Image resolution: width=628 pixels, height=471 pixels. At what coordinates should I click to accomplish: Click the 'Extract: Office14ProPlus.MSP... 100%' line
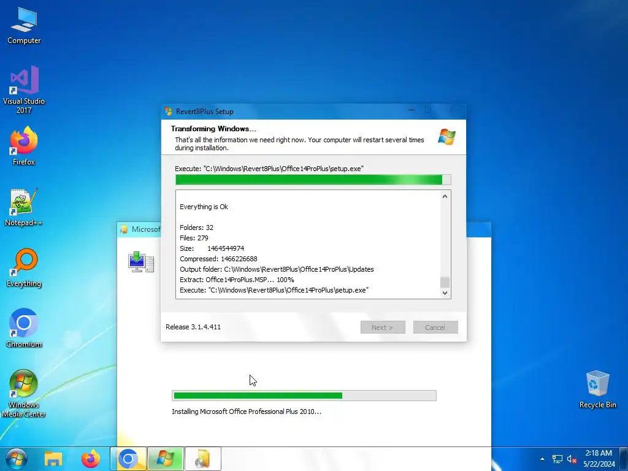[237, 280]
